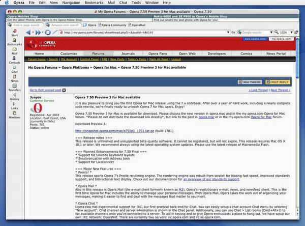This screenshot has height=226, width=305.
Task: Switch to the Developers tab
Action: click(x=217, y=53)
